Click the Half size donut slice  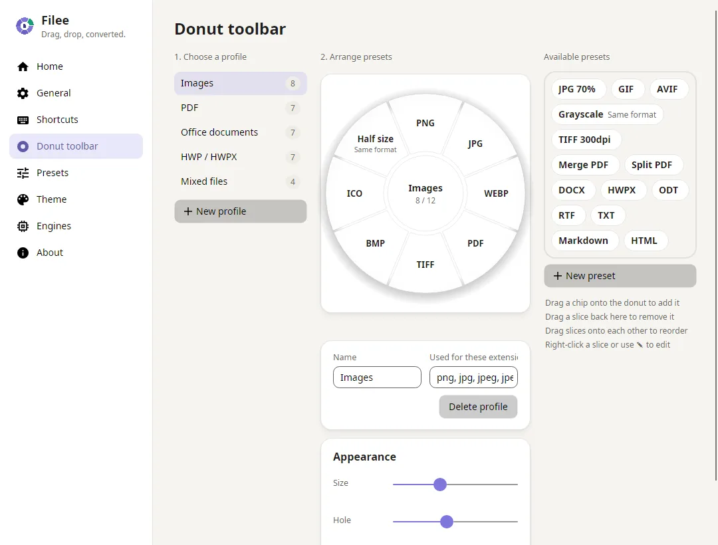pyautogui.click(x=376, y=143)
